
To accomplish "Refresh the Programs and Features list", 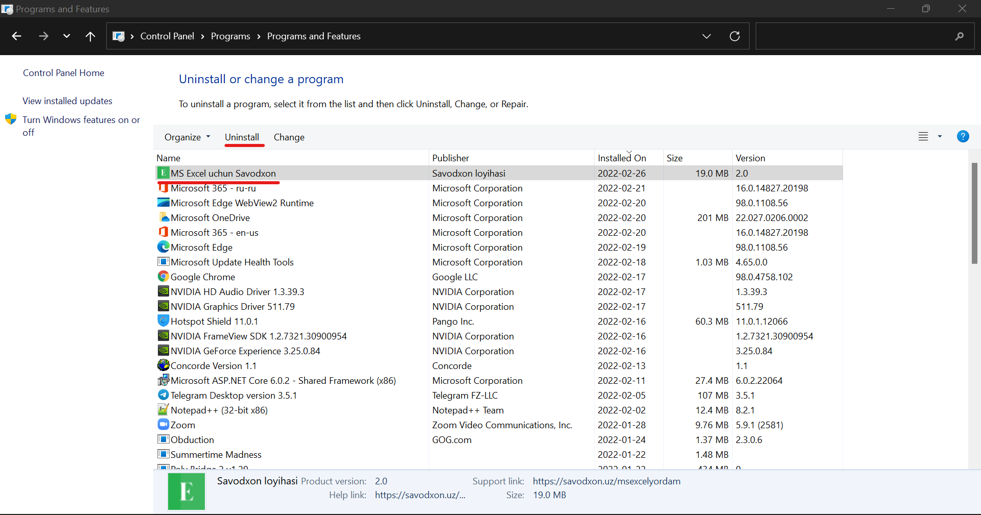I will pos(735,36).
